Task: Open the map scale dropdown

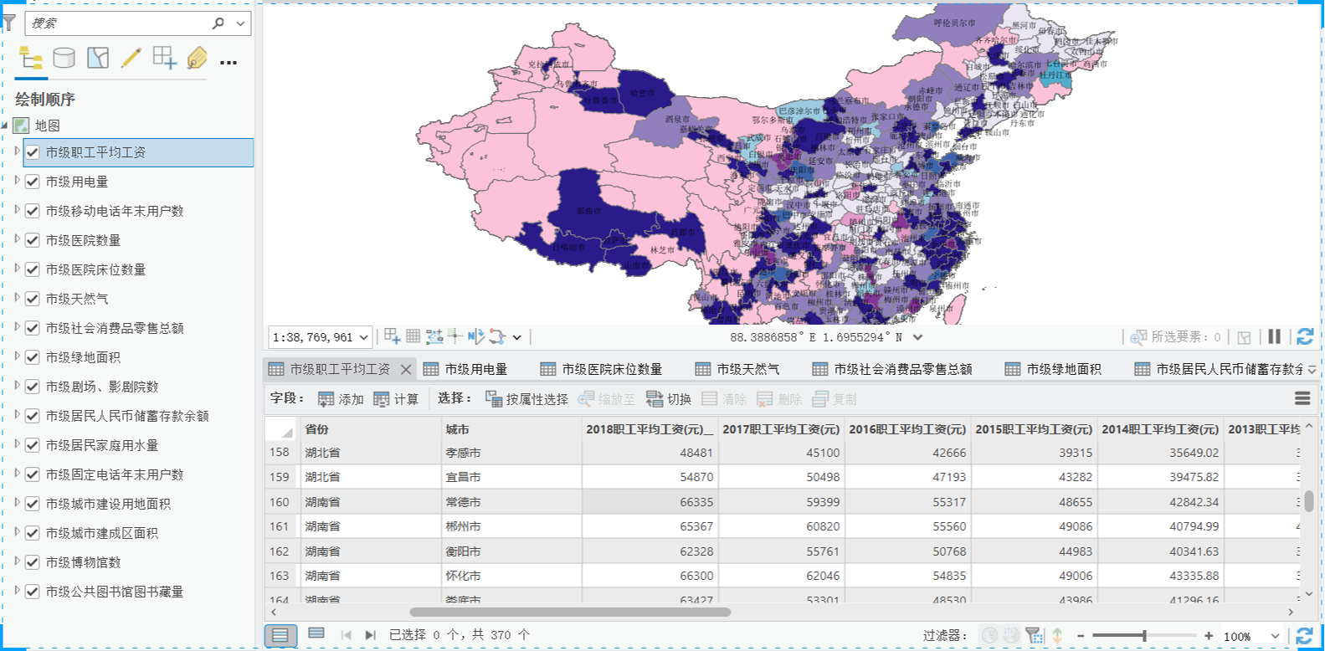Action: pos(364,337)
